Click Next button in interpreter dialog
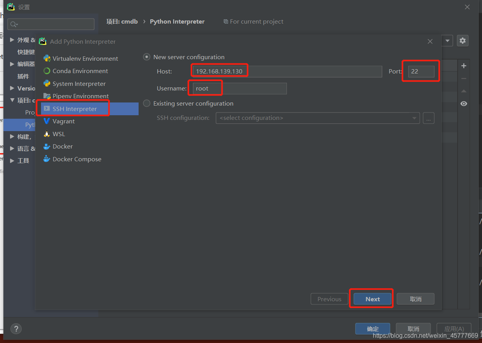 click(372, 299)
